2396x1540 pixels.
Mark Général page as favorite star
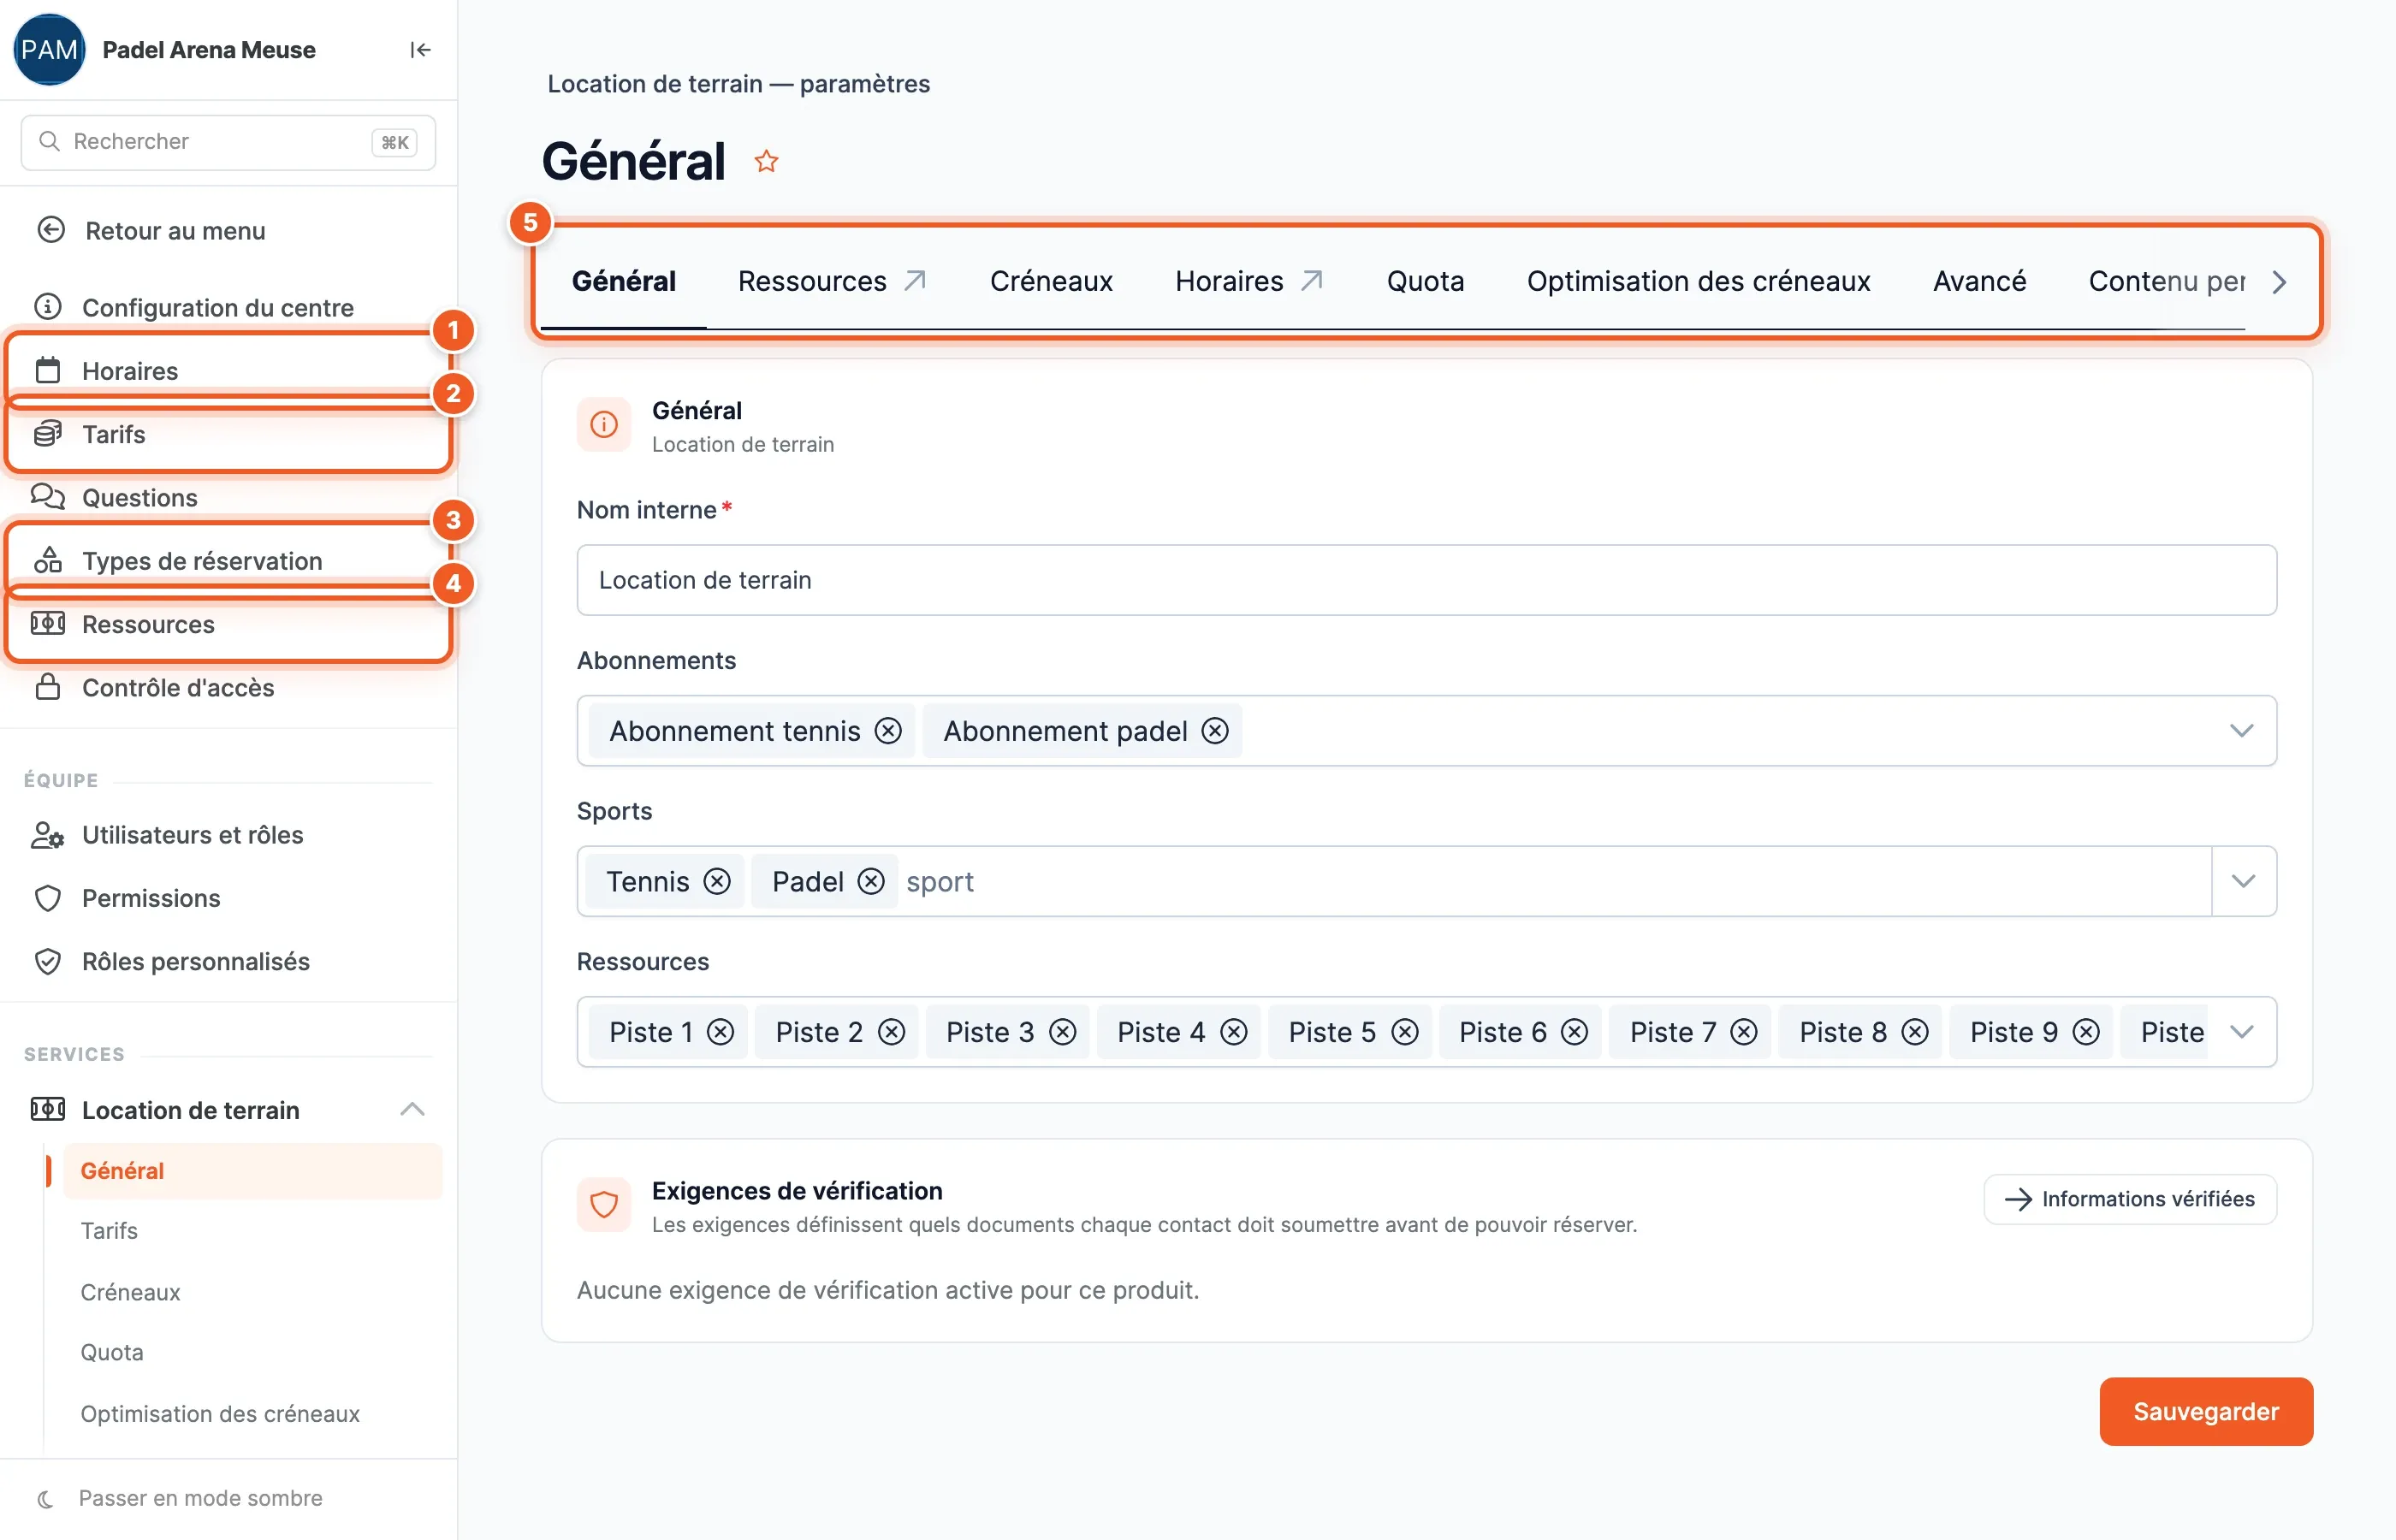pos(766,161)
